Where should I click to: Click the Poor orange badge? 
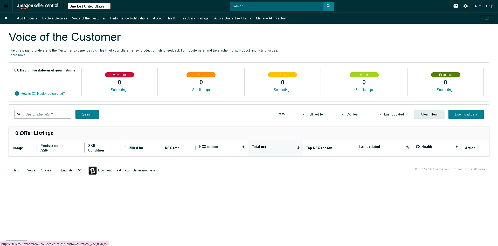[201, 75]
